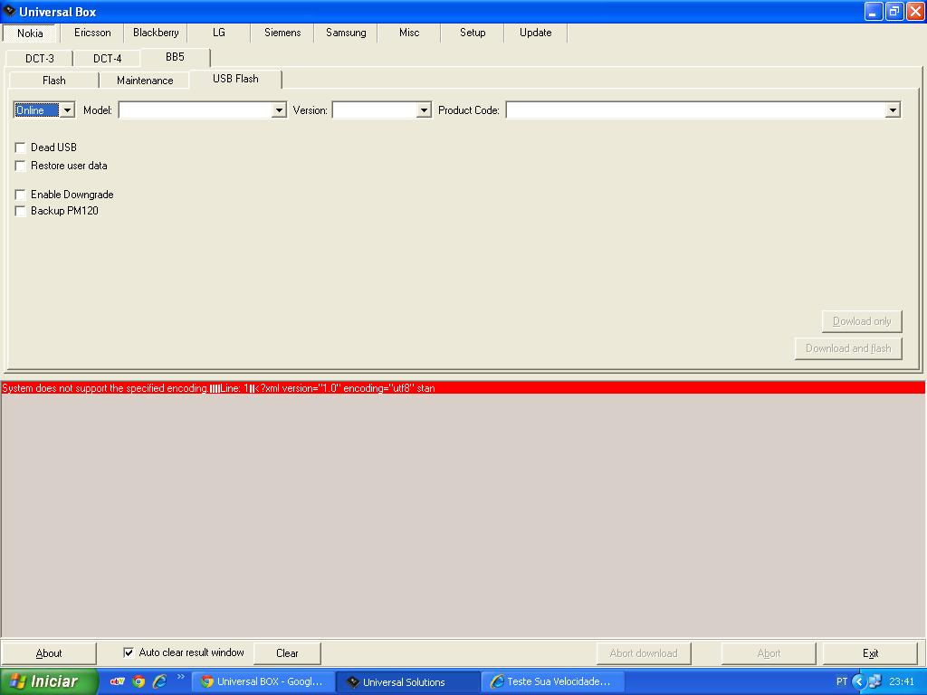
Task: Check Restore user data option
Action: click(x=20, y=166)
